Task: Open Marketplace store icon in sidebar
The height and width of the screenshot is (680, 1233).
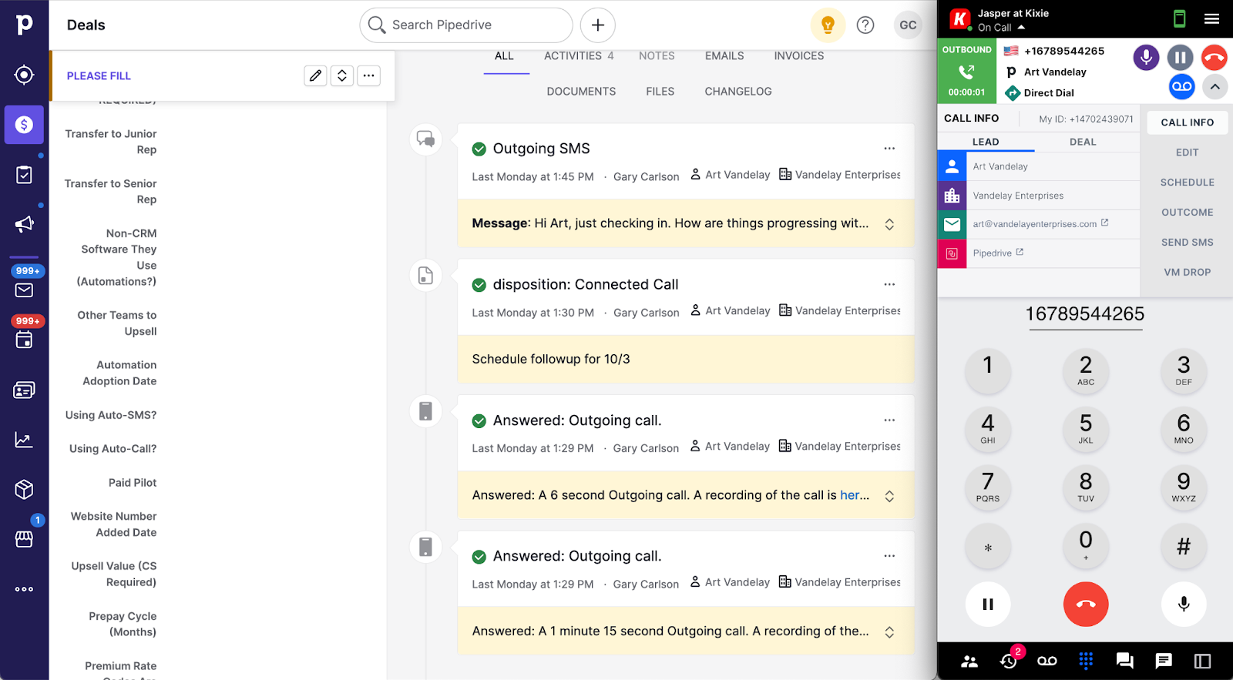Action: point(24,539)
